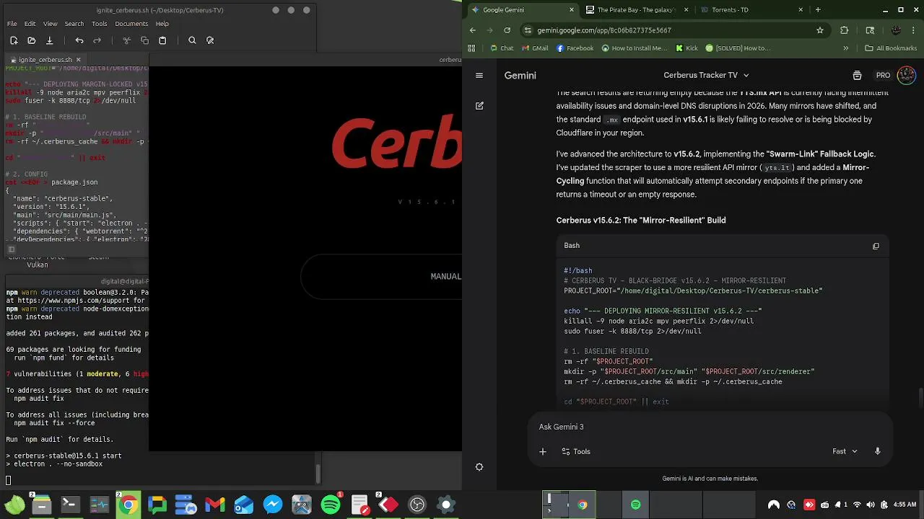
Task: Undo last edit in text editor
Action: [x=79, y=40]
